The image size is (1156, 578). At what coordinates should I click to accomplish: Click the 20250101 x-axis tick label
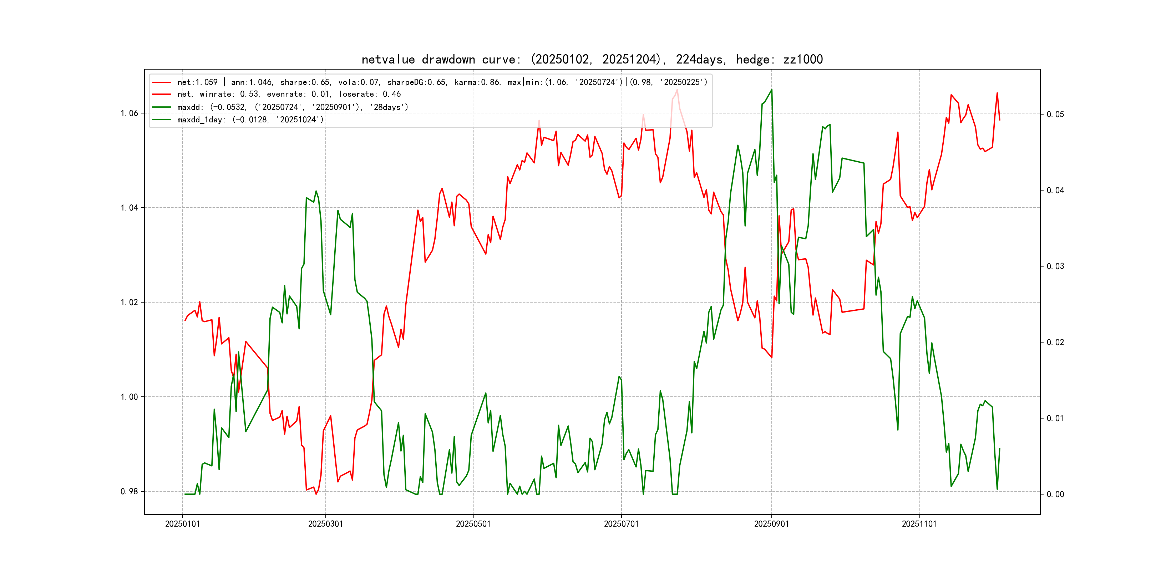coord(182,524)
